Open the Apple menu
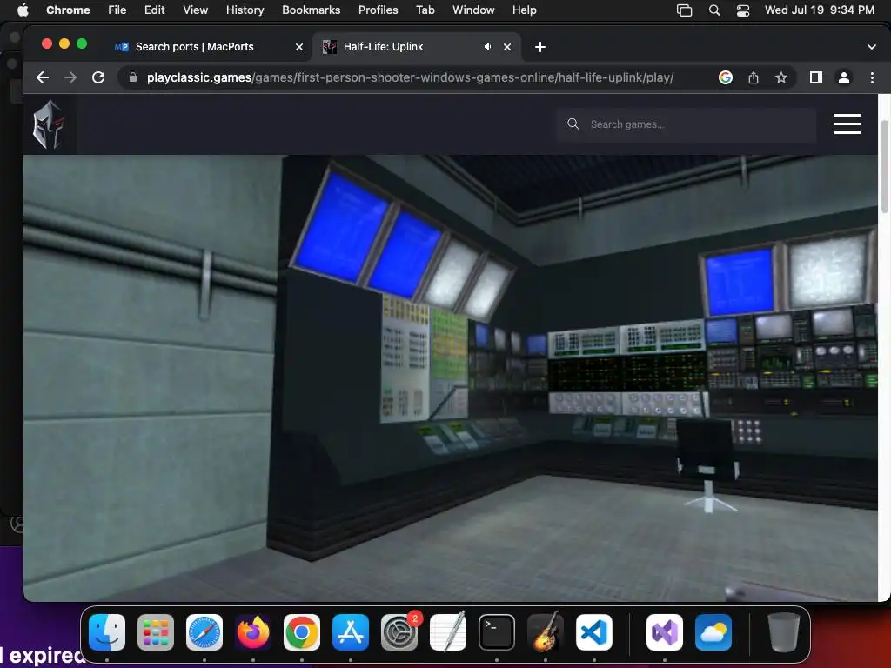 (23, 10)
